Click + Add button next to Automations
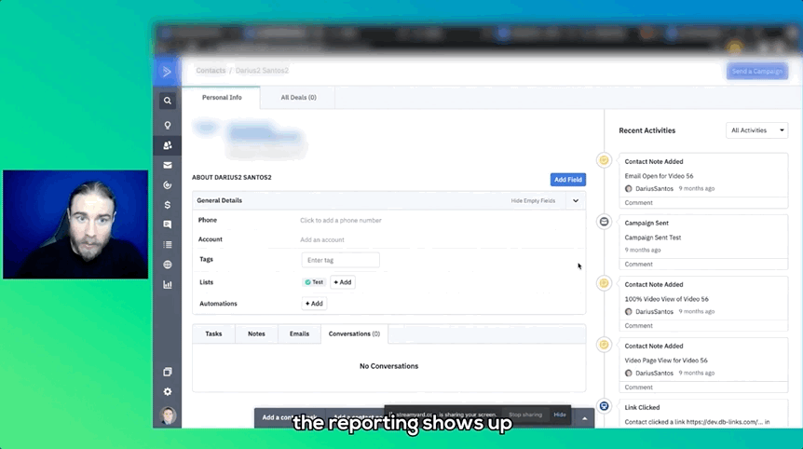Viewport: 803px width, 449px height. click(x=314, y=304)
